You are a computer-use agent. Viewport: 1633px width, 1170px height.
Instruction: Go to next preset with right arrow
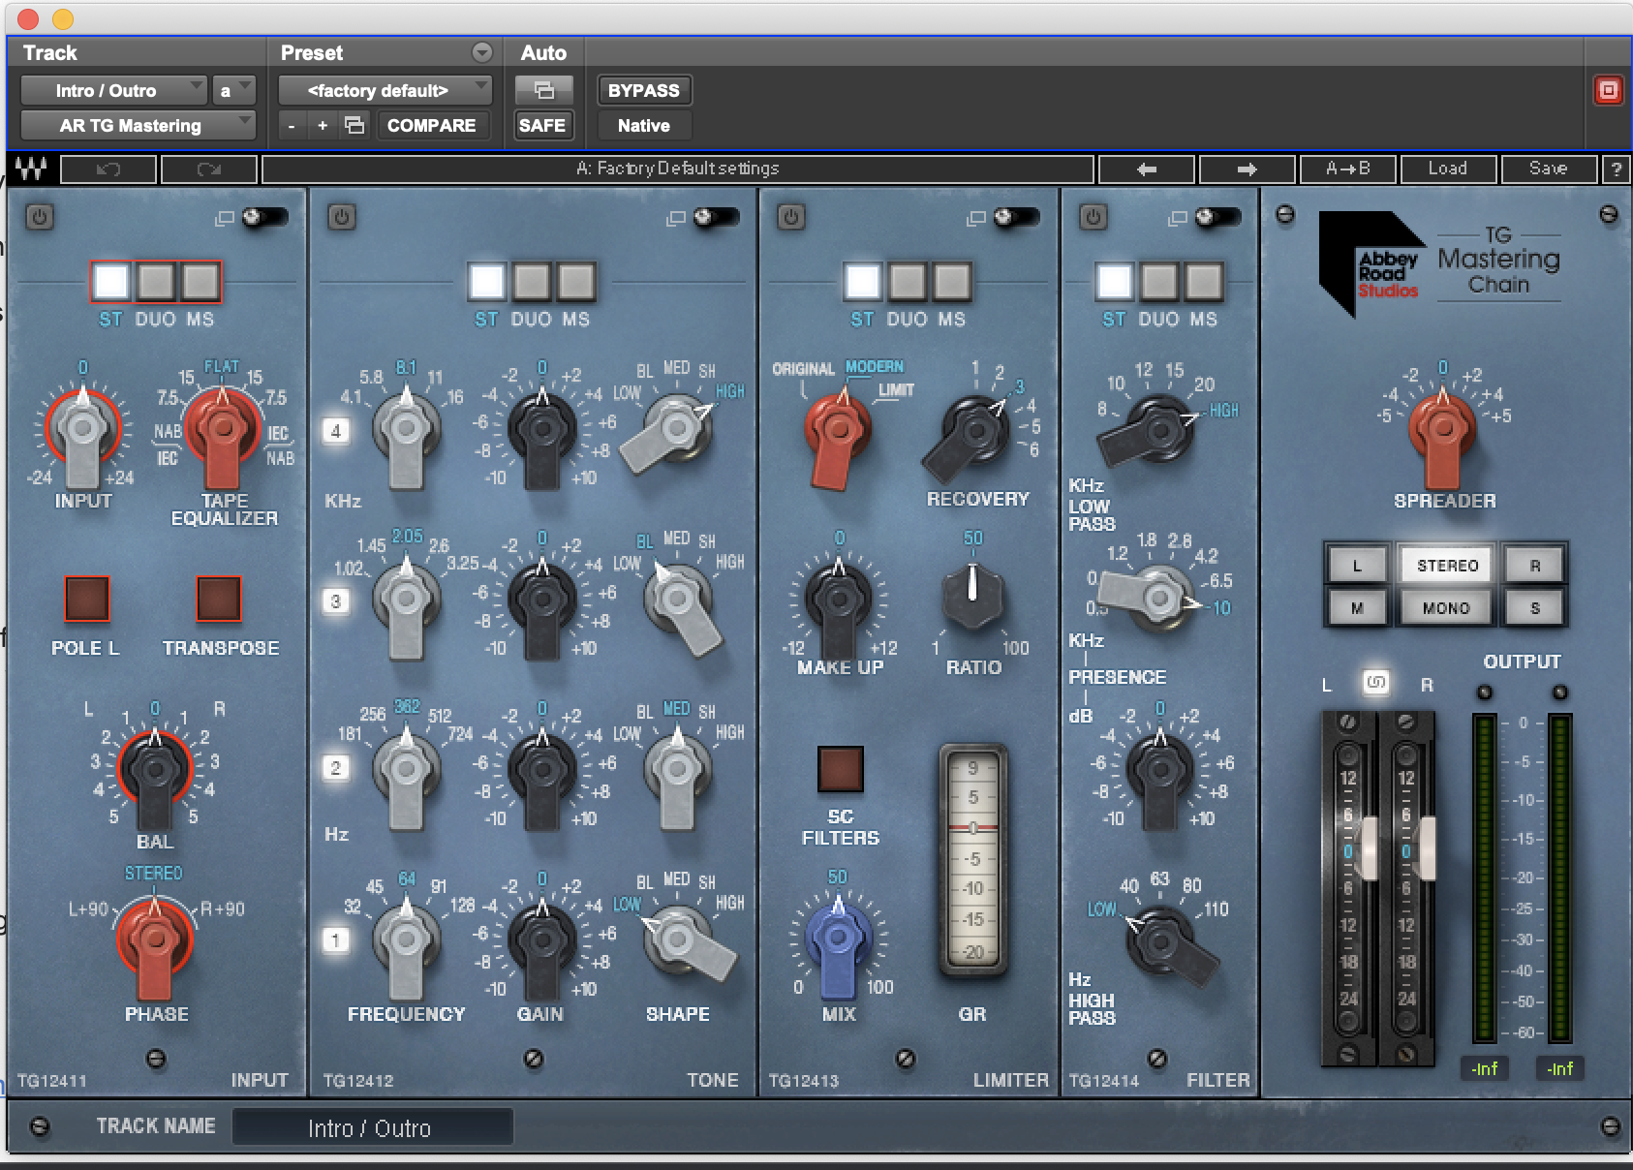click(x=1247, y=169)
